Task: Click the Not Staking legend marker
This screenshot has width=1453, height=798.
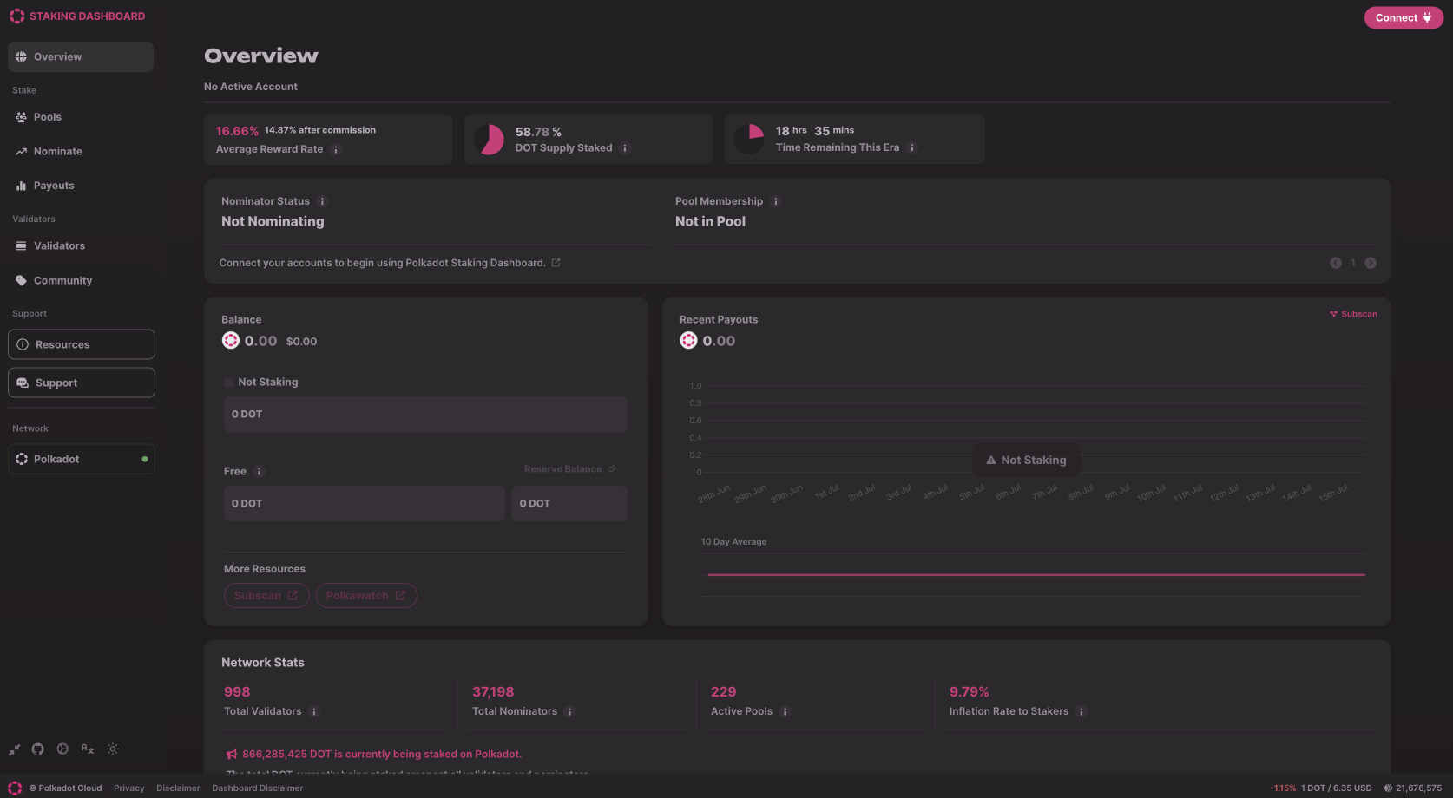Action: [x=228, y=383]
